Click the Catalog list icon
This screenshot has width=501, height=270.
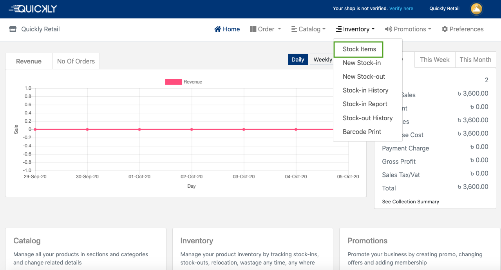click(294, 29)
